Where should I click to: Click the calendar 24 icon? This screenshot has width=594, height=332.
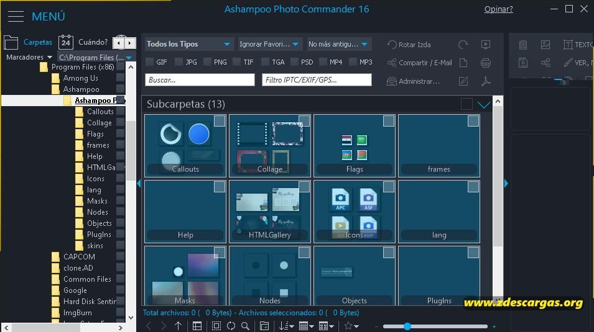65,42
